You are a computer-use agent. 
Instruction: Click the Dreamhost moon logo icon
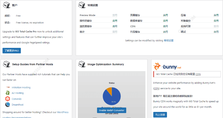[7, 104]
